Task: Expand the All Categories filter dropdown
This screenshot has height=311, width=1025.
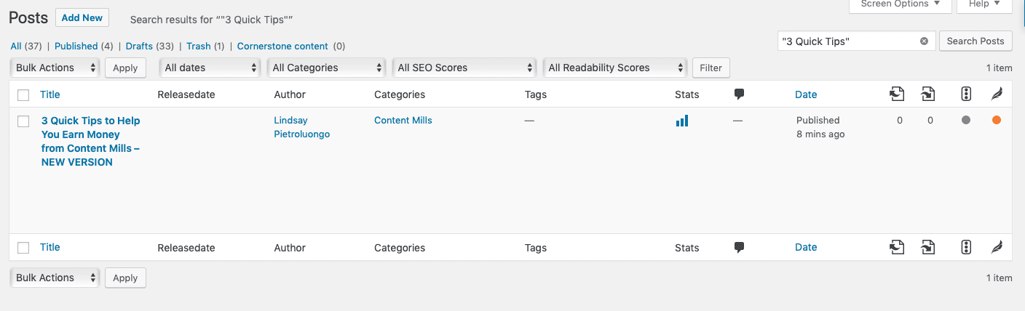Action: [x=327, y=68]
